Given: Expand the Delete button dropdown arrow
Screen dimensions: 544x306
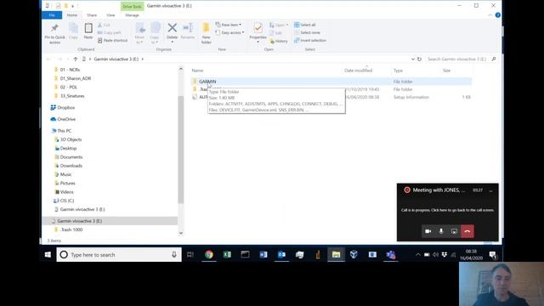Looking at the screenshot, I should (x=172, y=42).
